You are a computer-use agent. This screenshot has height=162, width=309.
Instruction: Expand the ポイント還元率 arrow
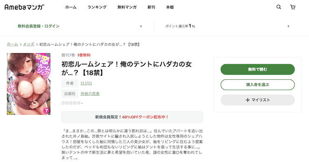pyautogui.click(x=288, y=26)
